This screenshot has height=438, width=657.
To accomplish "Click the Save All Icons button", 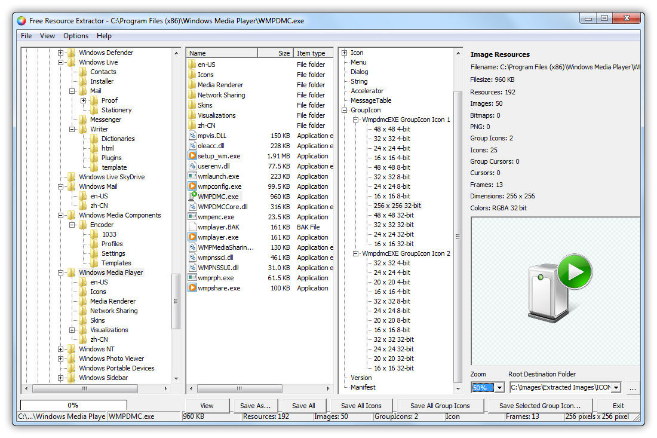I will coord(361,406).
